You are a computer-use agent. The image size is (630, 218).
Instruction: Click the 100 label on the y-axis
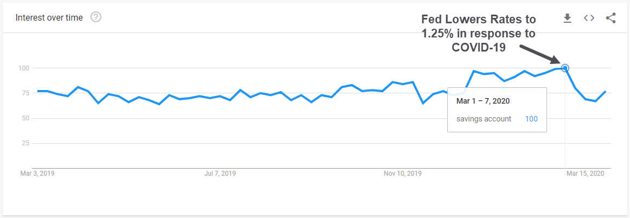(x=23, y=68)
